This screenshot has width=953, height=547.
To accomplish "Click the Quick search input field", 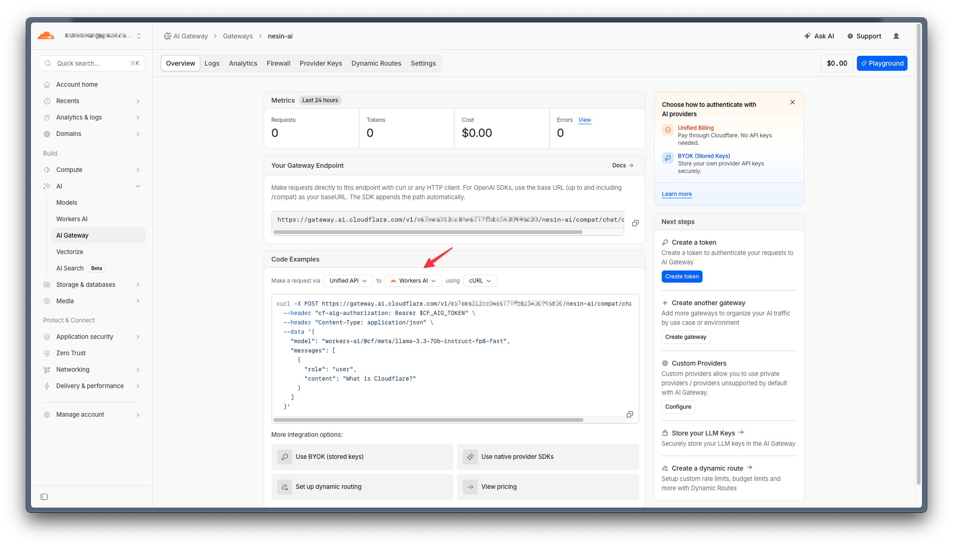I will [x=91, y=63].
